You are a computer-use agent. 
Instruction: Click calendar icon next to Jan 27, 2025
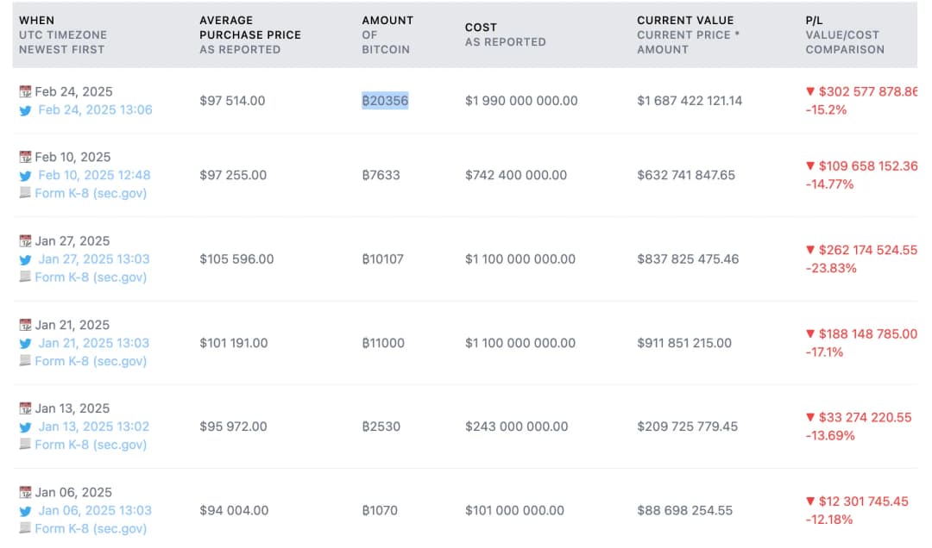click(25, 241)
